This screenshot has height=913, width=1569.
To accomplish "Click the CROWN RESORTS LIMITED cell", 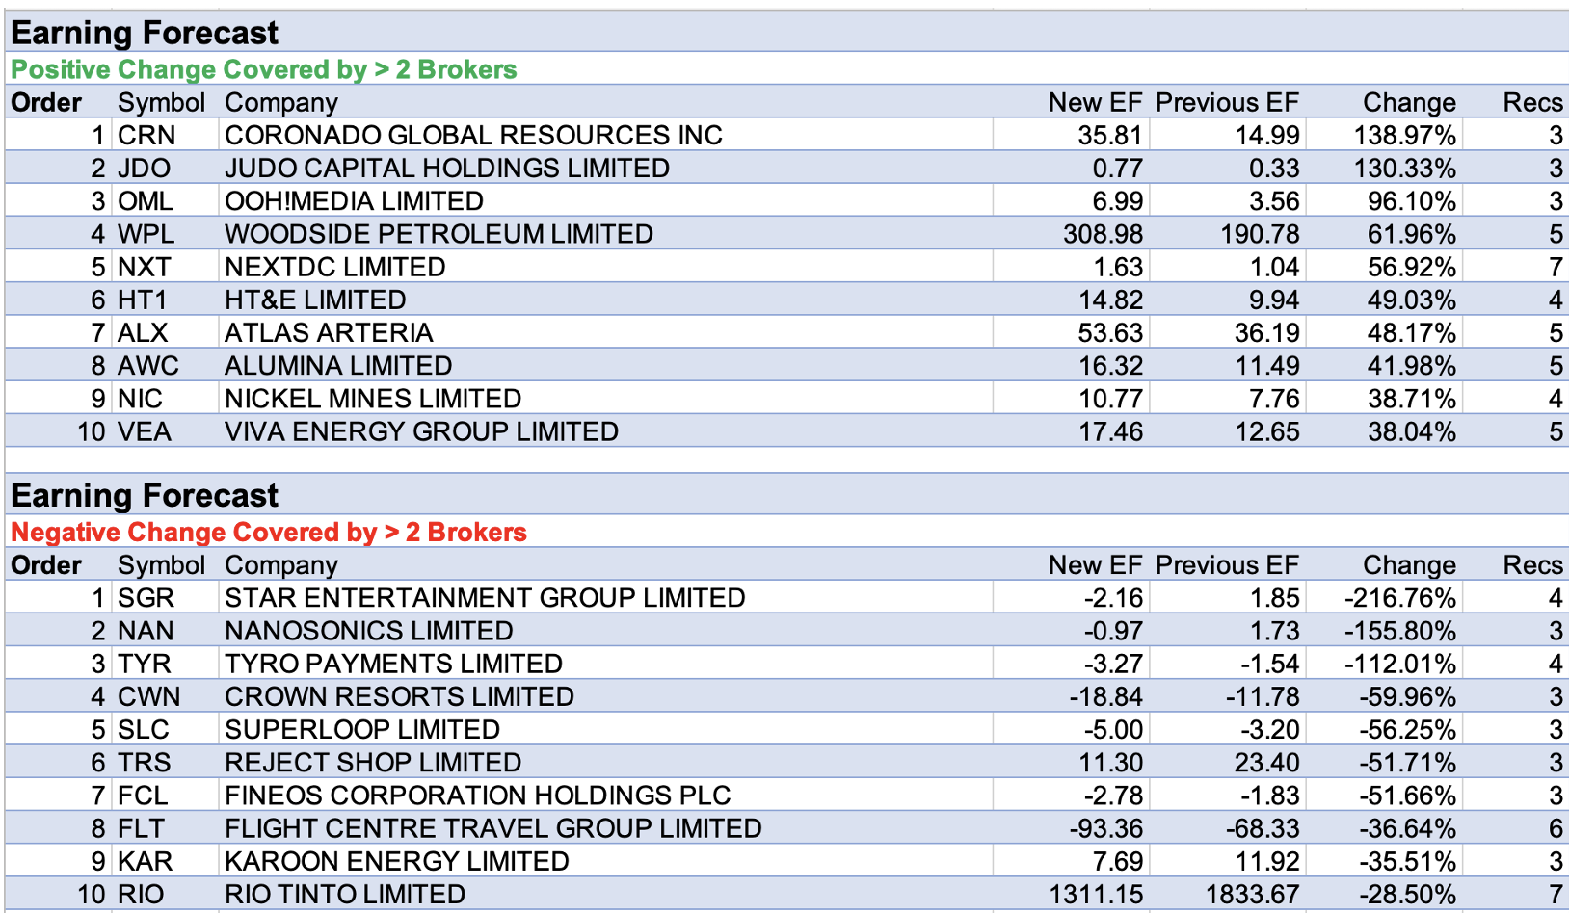I will [399, 696].
